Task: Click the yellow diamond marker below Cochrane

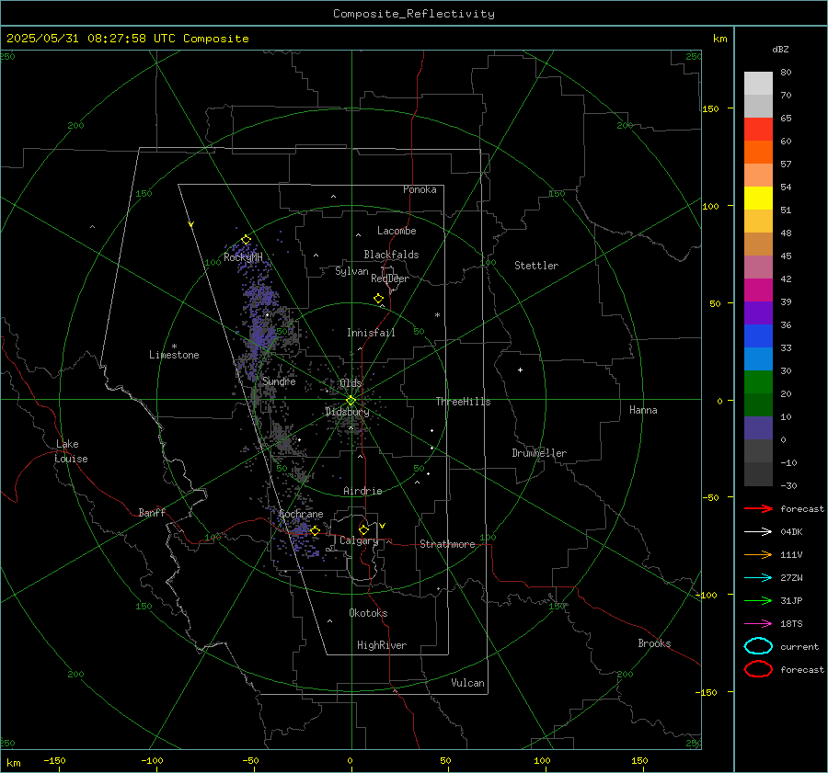Action: [x=315, y=530]
